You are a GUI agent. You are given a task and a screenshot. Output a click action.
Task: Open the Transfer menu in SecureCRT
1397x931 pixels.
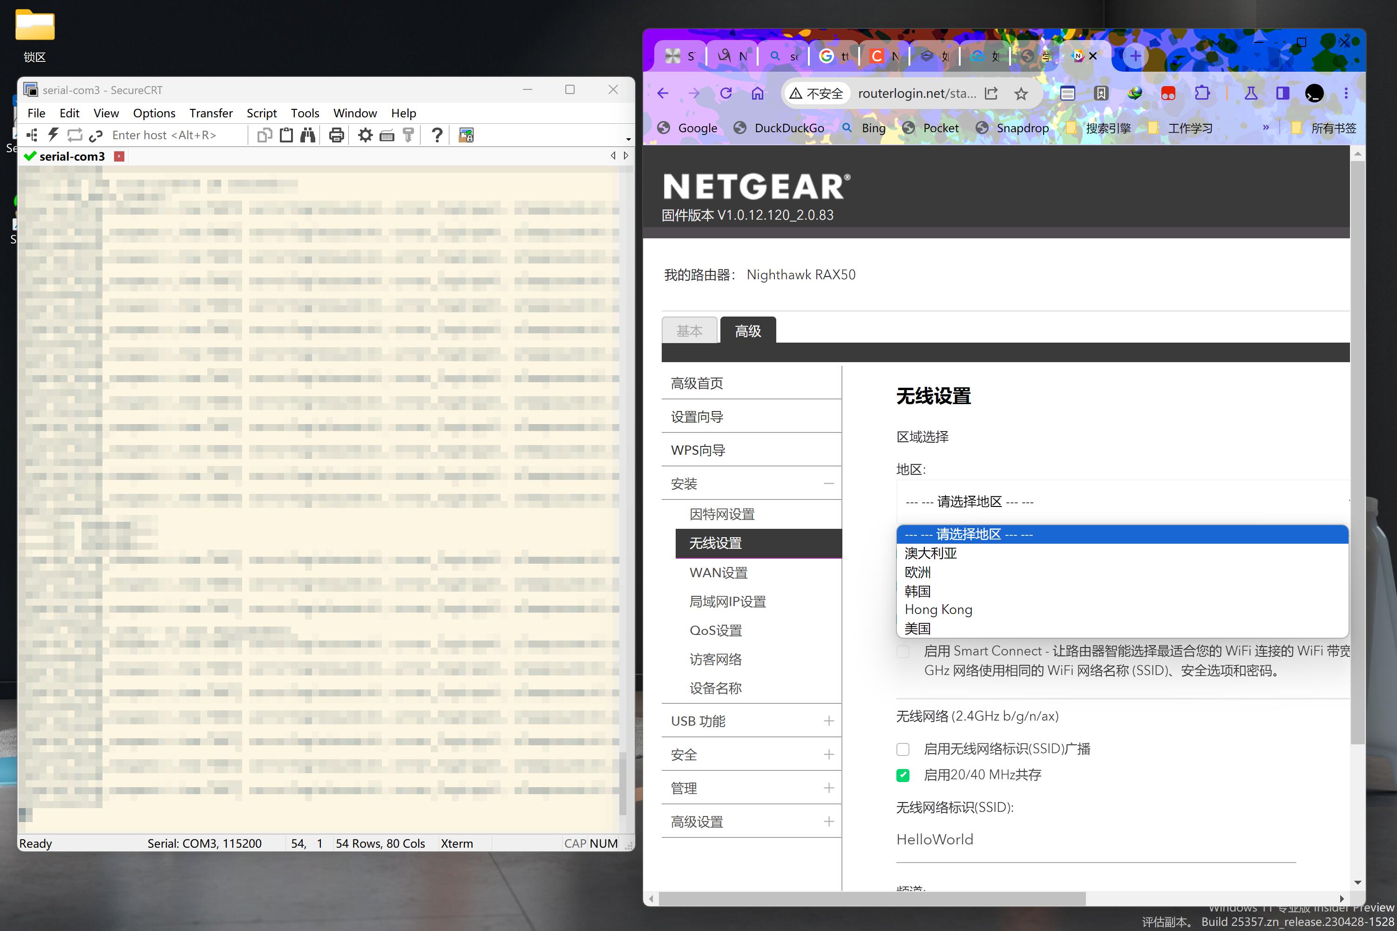[210, 113]
